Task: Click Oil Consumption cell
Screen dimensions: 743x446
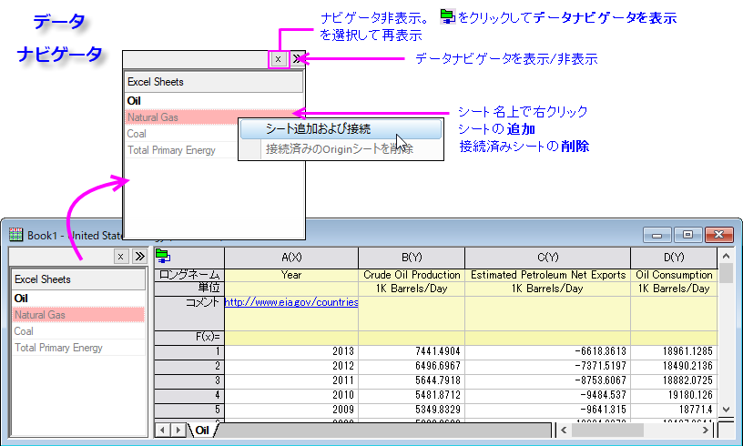Action: tap(674, 275)
